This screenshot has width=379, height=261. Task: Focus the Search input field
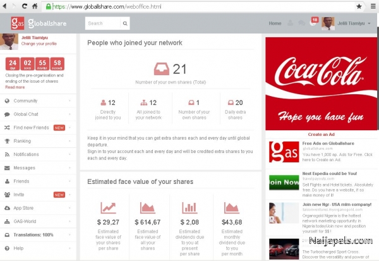(x=103, y=23)
